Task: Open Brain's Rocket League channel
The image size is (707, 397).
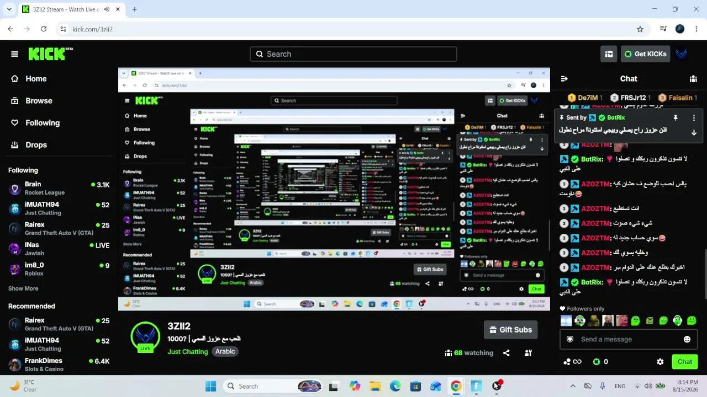Action: coord(59,188)
